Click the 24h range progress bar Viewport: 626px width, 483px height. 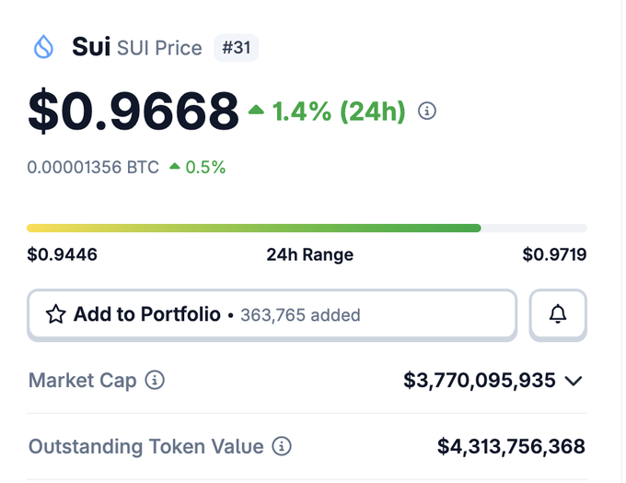point(307,228)
